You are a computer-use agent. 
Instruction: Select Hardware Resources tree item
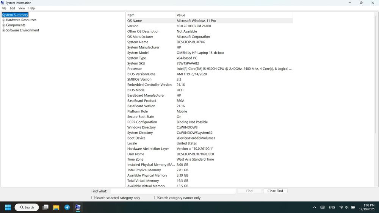(21, 20)
